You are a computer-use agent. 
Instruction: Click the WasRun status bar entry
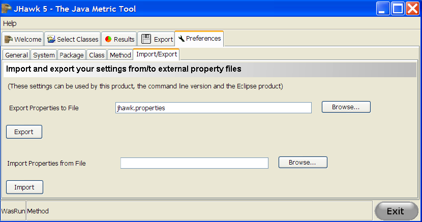click(x=13, y=211)
